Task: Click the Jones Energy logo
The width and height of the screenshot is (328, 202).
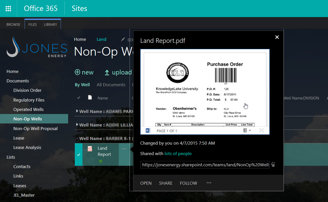Action: [x=37, y=47]
